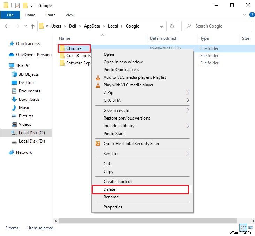255x236 pixels.
Task: Choose Pin to Quick access
Action: pos(121,70)
